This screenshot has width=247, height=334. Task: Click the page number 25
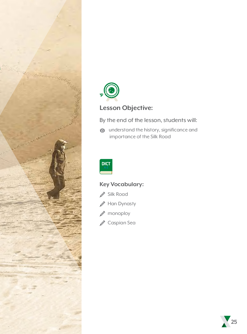234,322
